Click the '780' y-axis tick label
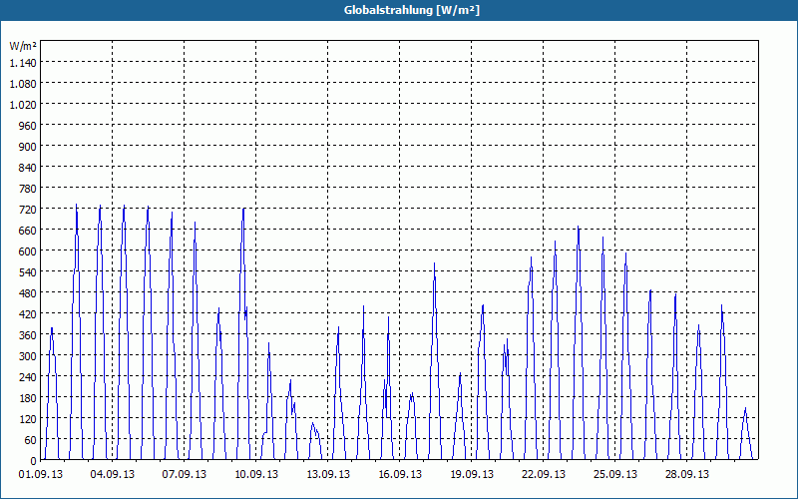798x499 pixels. point(28,189)
